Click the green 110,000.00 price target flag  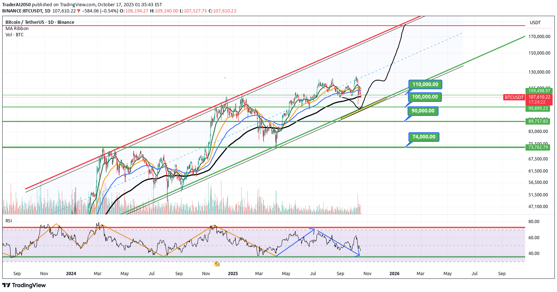click(x=426, y=84)
